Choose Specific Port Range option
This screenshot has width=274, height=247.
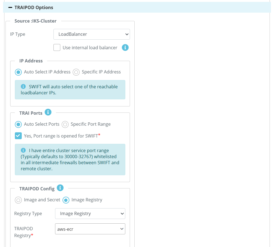click(x=65, y=124)
